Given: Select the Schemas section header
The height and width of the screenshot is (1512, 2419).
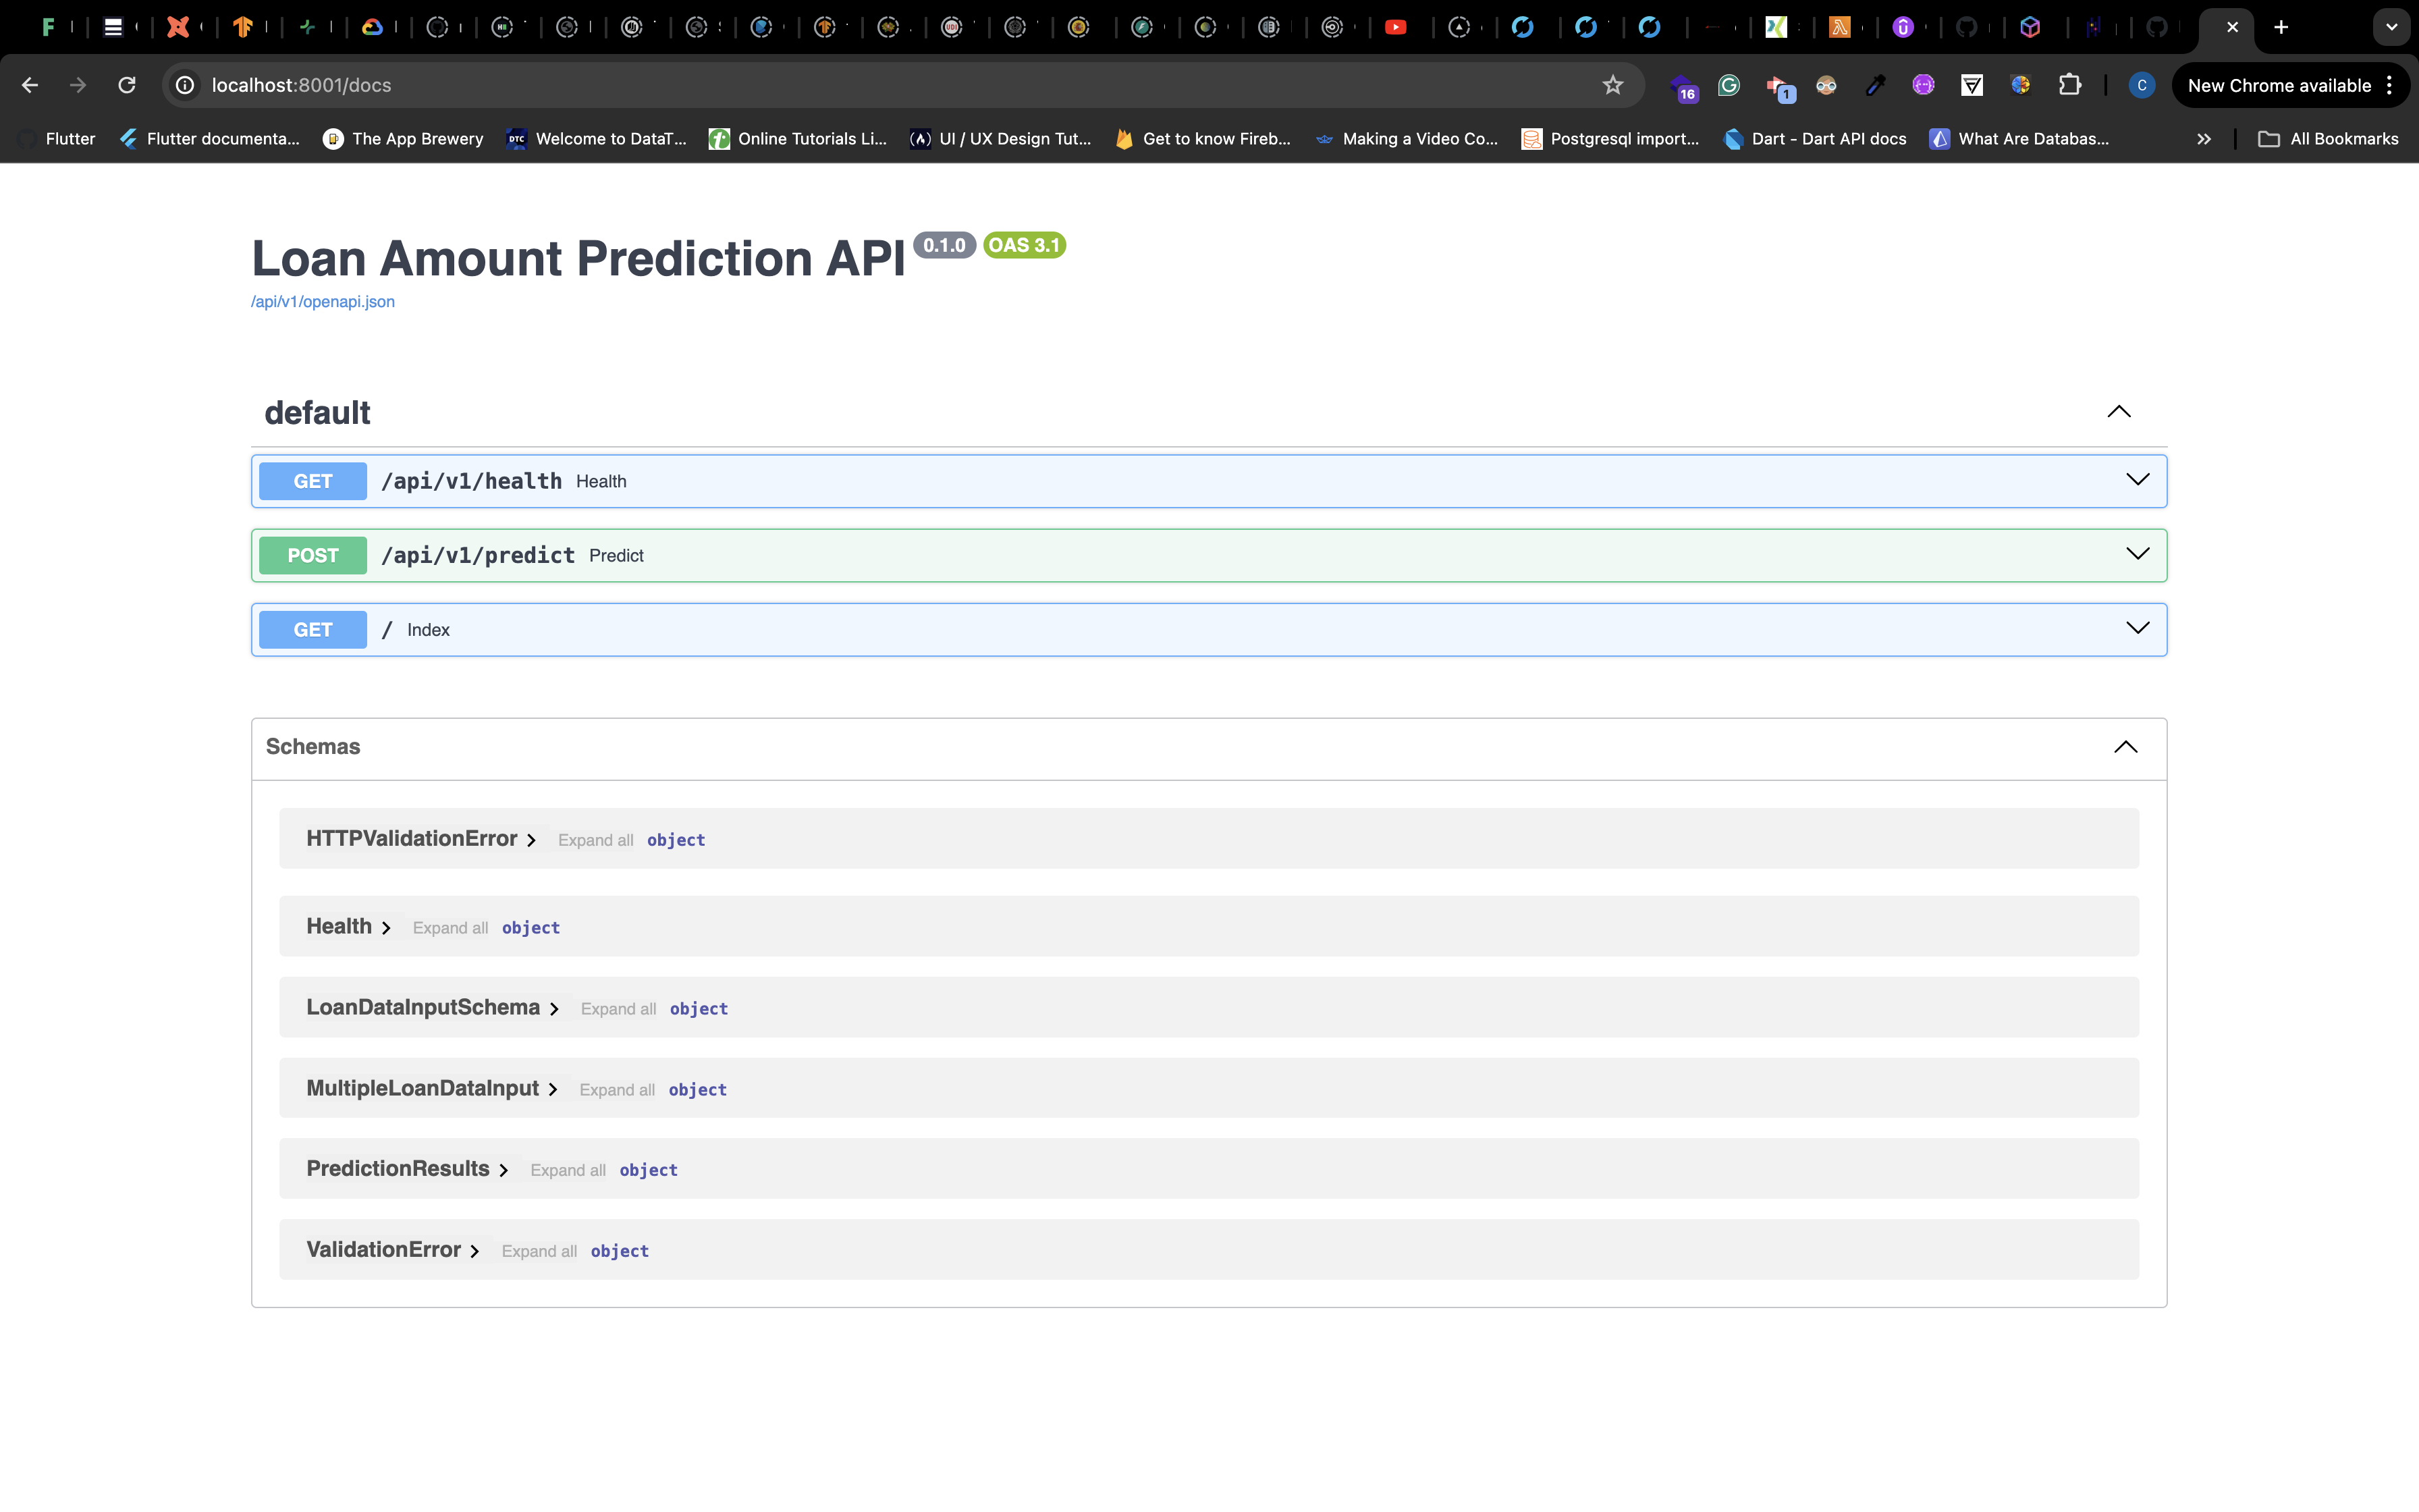Looking at the screenshot, I should [x=312, y=746].
